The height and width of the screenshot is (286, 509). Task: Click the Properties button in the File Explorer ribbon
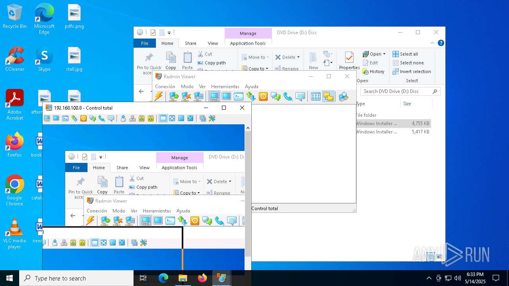(x=349, y=61)
